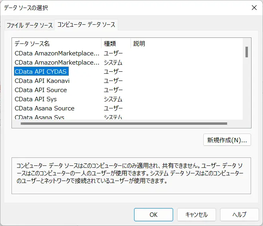Viewport: 263px width, 226px height.
Task: Open help with ヘルプ button
Action: (x=240, y=214)
